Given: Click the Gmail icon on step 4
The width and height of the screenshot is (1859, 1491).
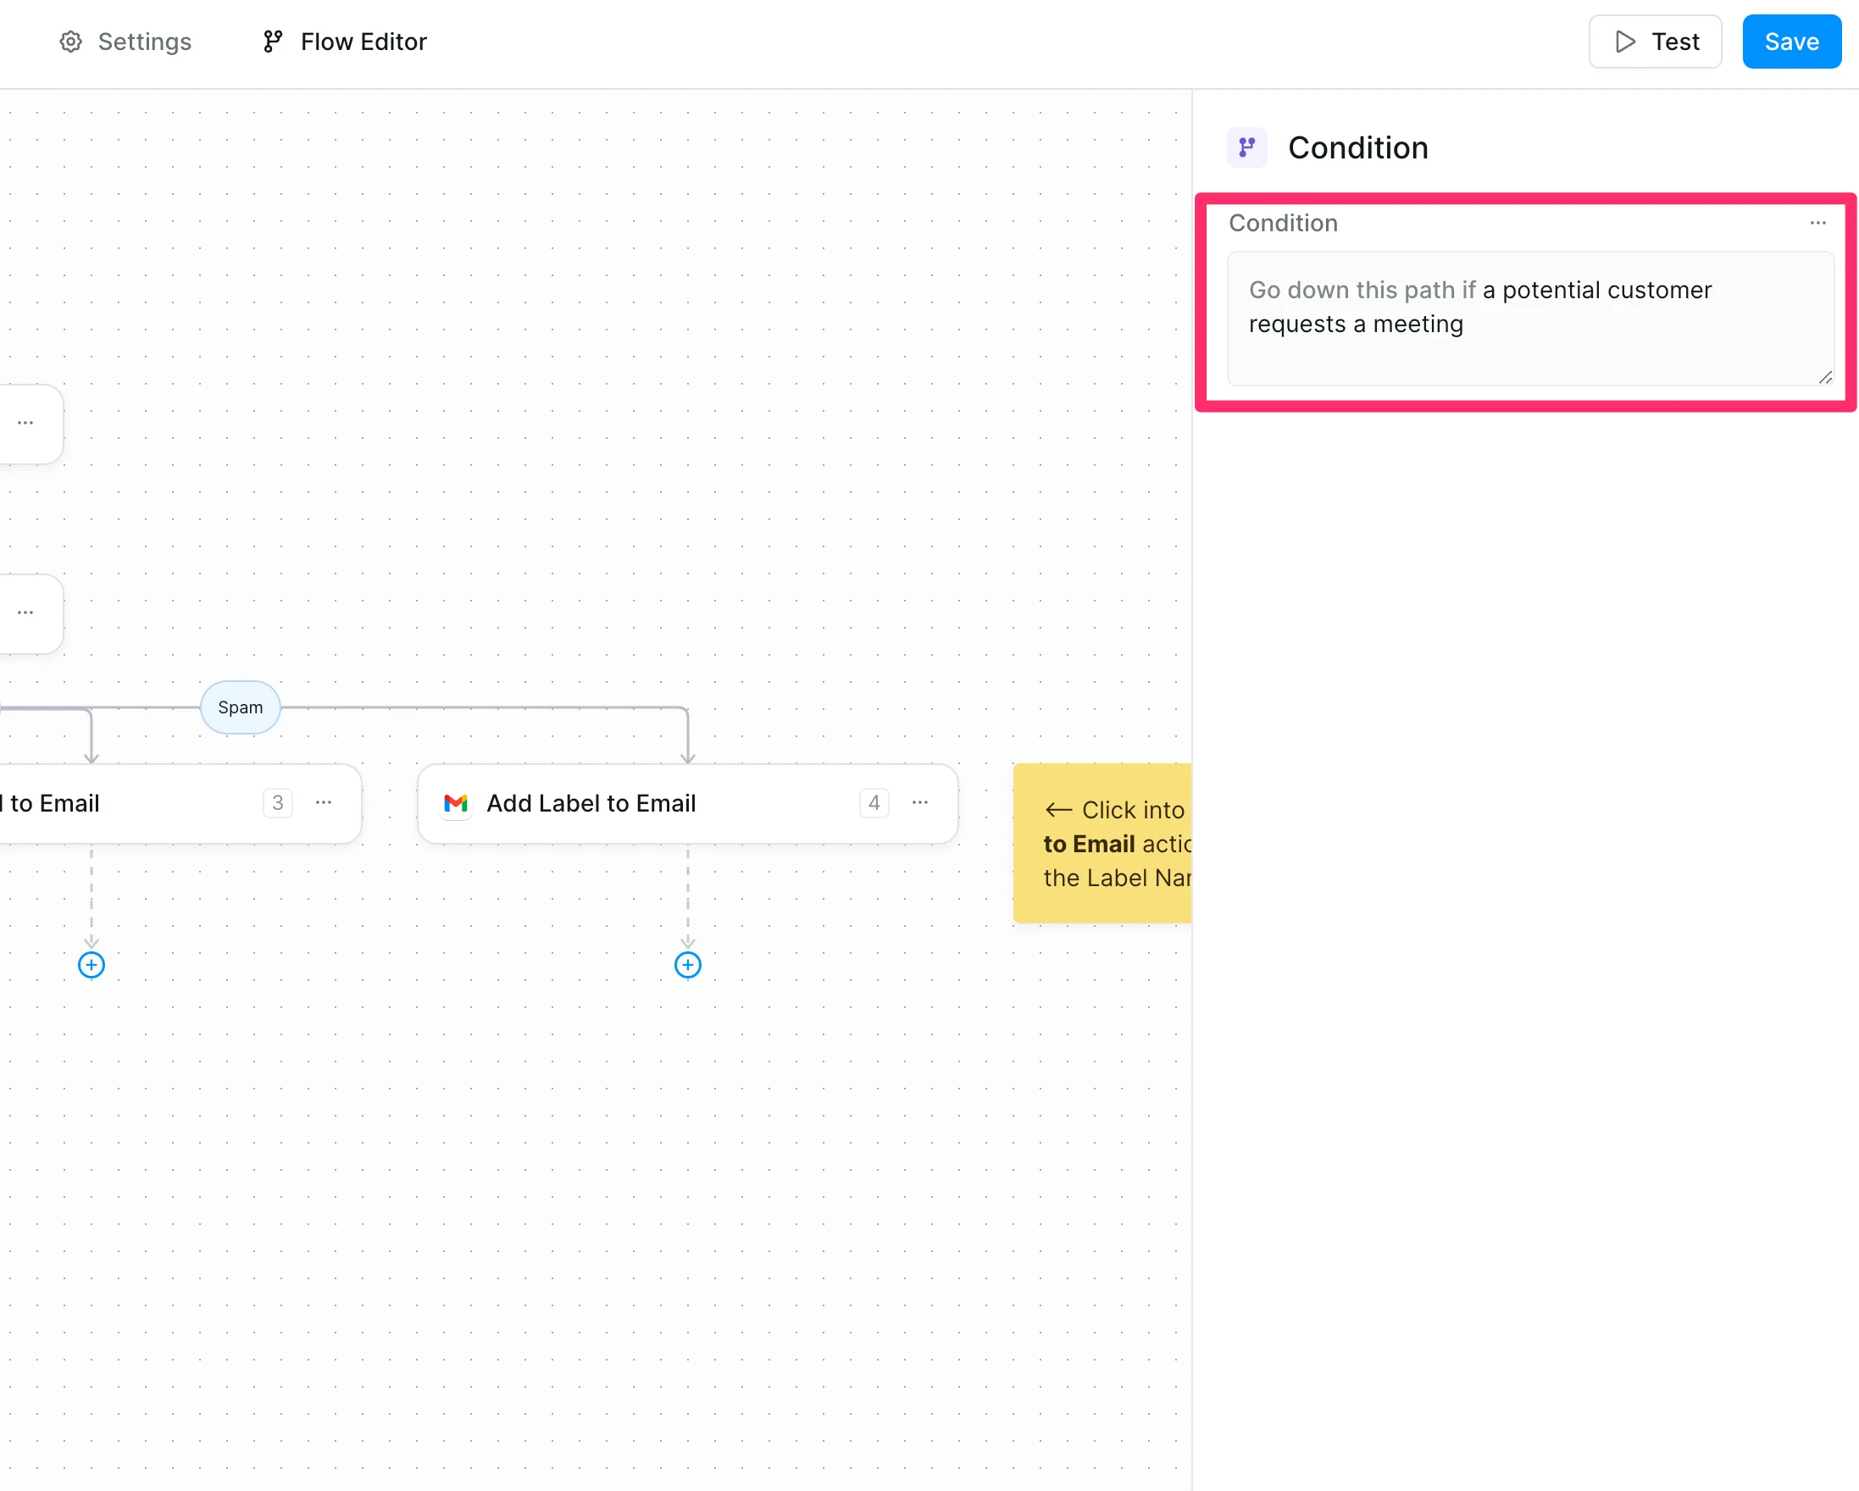Looking at the screenshot, I should [455, 803].
